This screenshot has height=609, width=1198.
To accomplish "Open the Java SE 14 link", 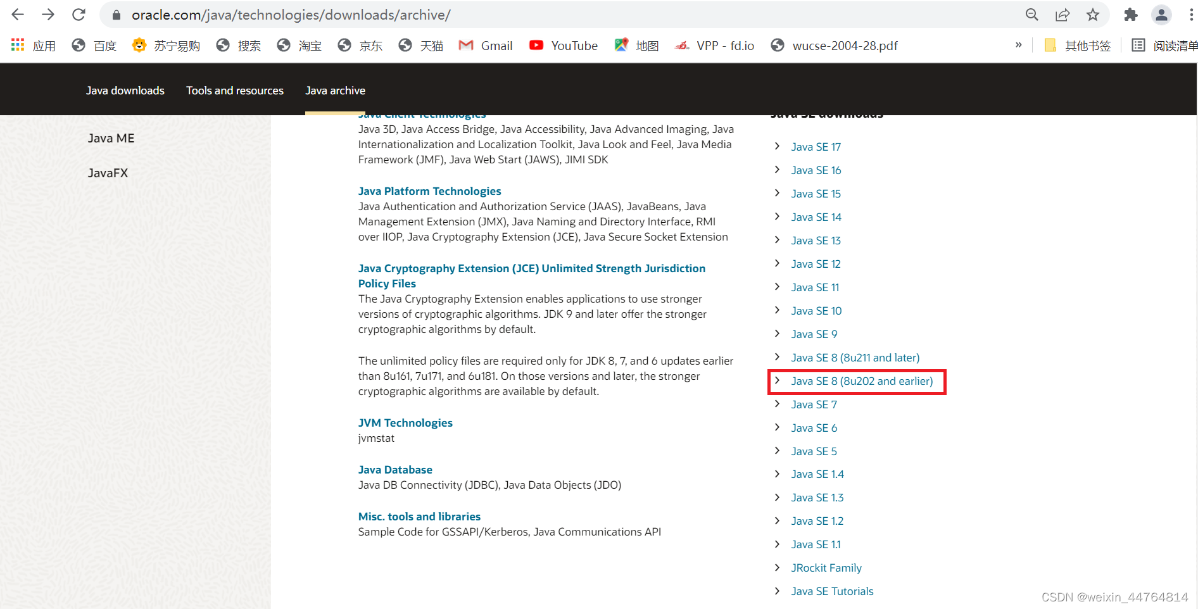I will tap(816, 217).
